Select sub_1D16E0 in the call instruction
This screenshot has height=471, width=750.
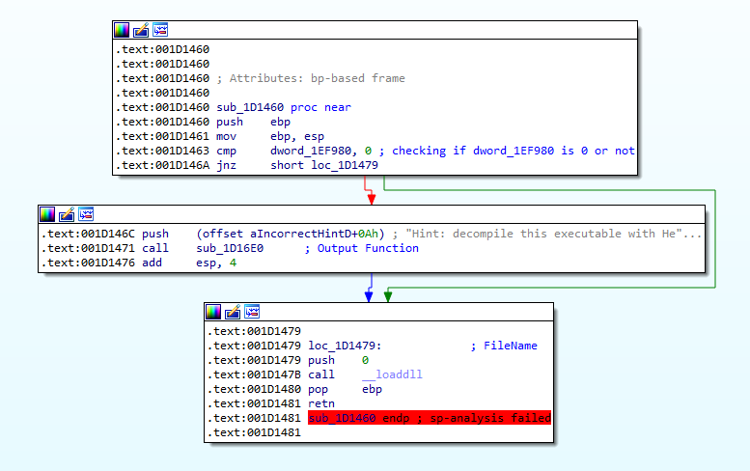(x=234, y=248)
